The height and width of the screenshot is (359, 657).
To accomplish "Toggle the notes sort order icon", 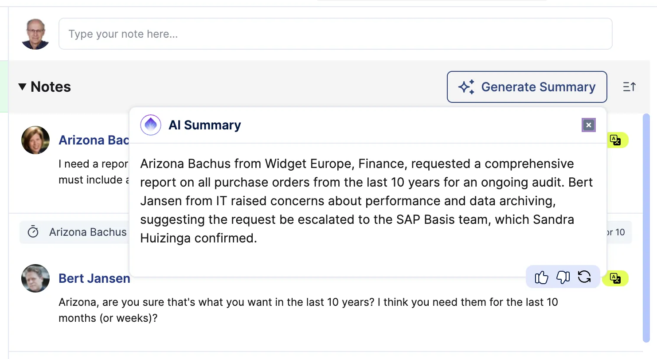I will coord(630,87).
